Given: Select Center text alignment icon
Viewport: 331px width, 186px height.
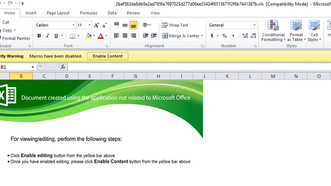Looking at the screenshot, I should pos(125,36).
